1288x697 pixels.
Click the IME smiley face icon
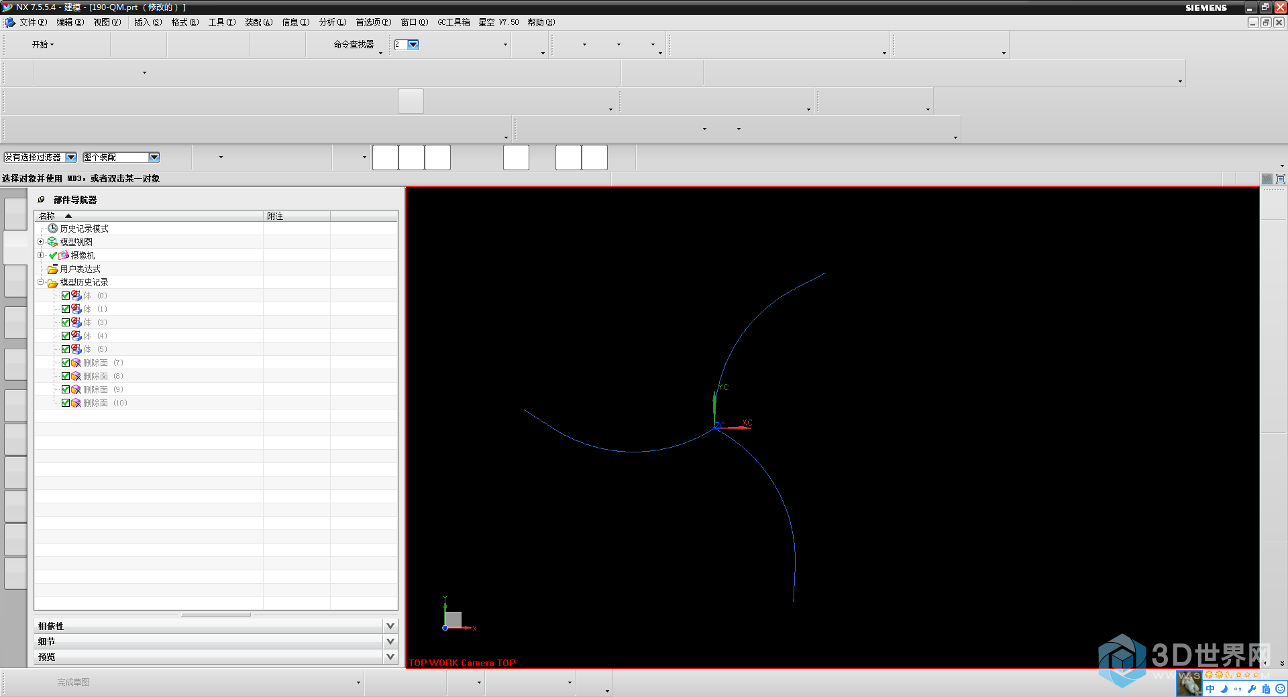click(x=1280, y=689)
